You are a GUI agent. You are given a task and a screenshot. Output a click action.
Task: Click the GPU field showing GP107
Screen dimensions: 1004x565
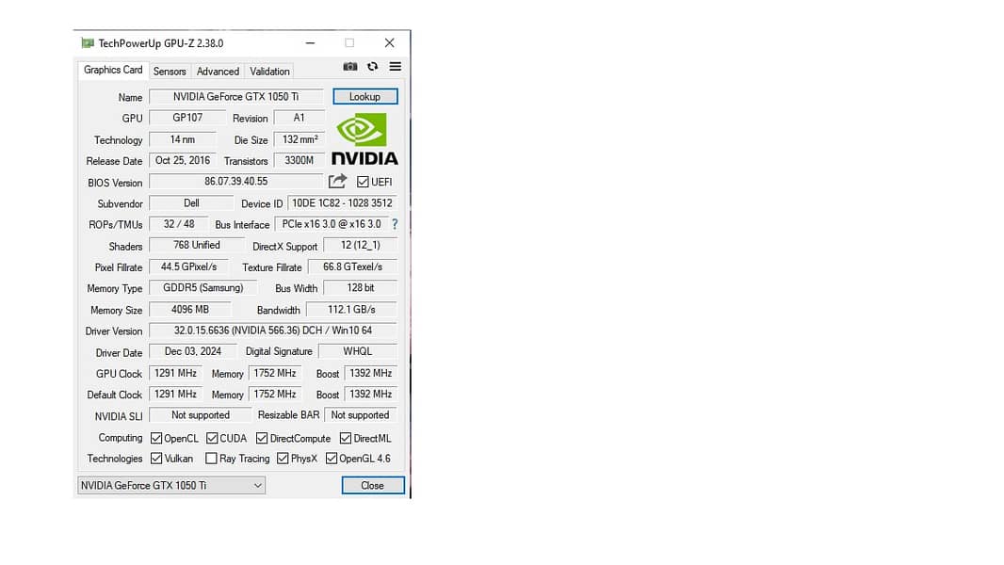pyautogui.click(x=187, y=118)
